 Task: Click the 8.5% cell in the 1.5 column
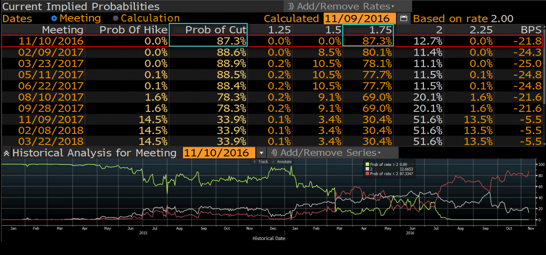pos(330,52)
